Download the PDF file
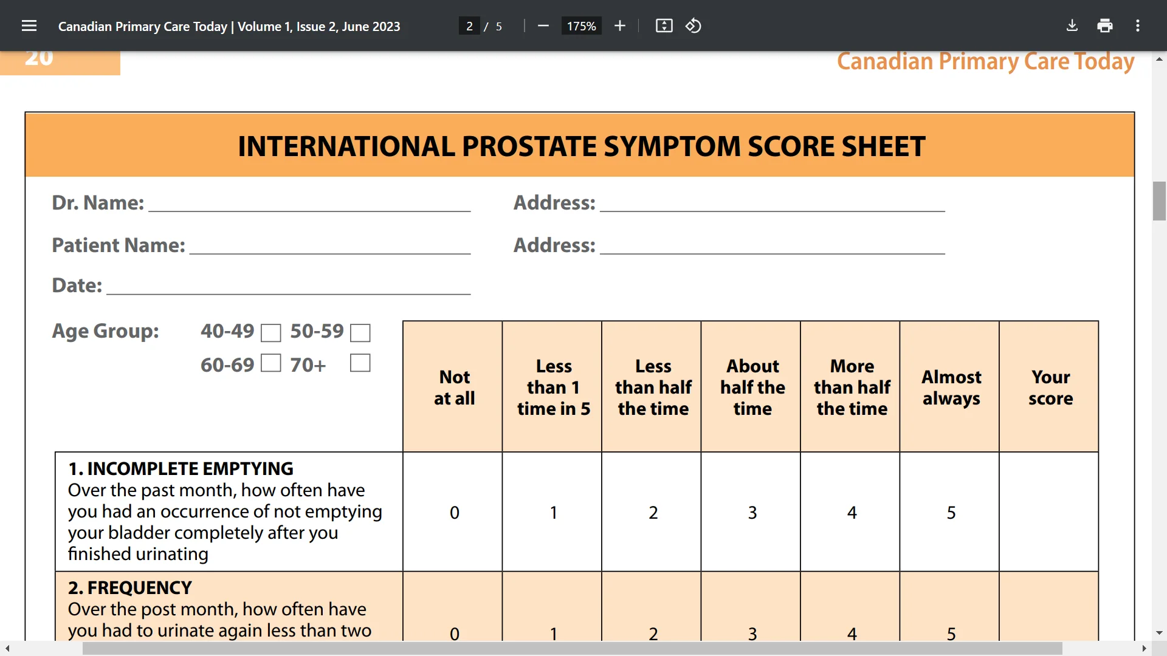Screen dimensions: 1167x656 pyautogui.click(x=1072, y=26)
